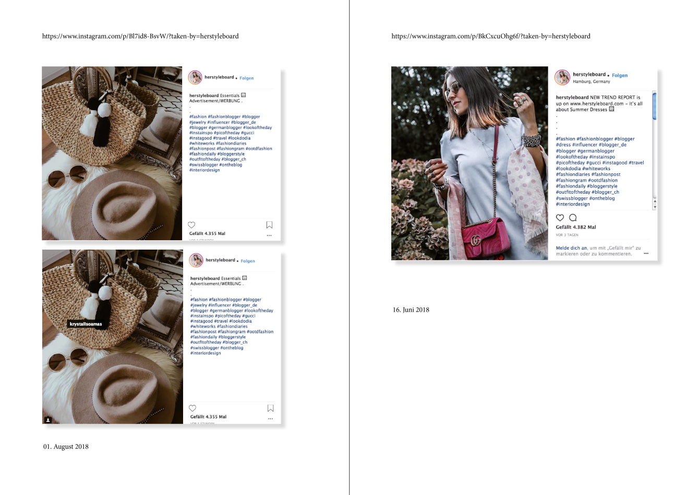Click the comment bubble icon beside the heart
Image resolution: width=699 pixels, height=495 pixels.
pyautogui.click(x=573, y=218)
